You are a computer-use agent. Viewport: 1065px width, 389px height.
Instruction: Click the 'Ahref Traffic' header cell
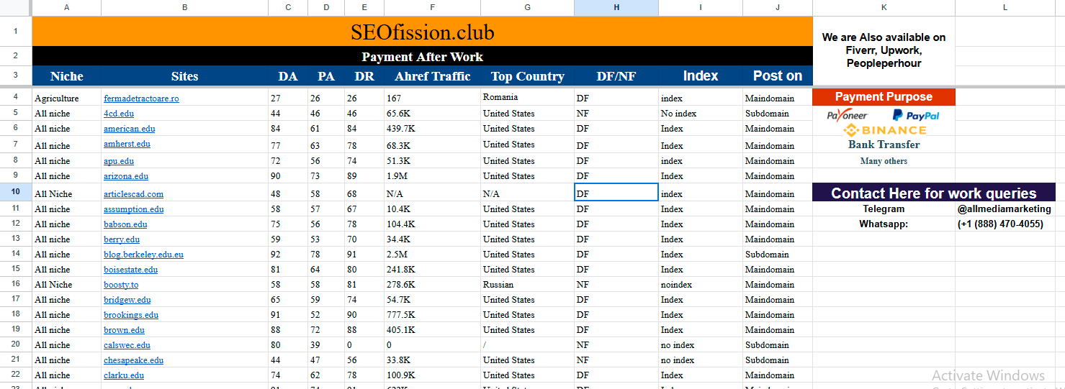click(432, 76)
